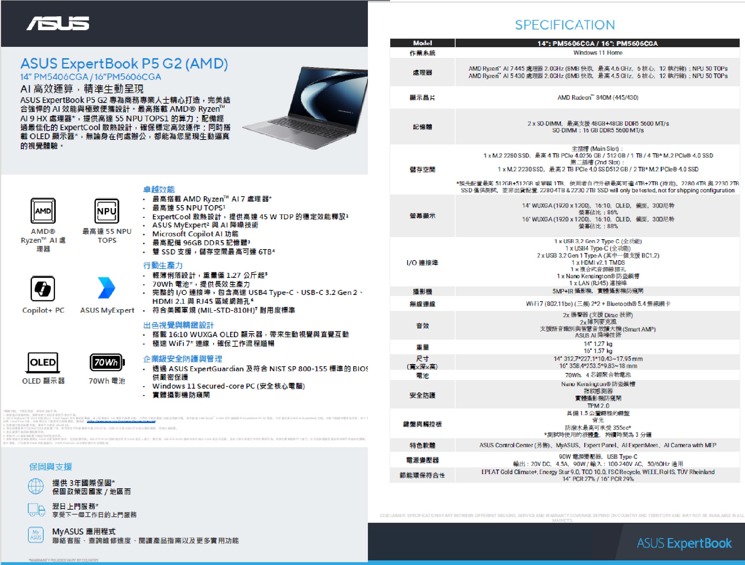Click the '螢幕顯示' row label

click(423, 216)
